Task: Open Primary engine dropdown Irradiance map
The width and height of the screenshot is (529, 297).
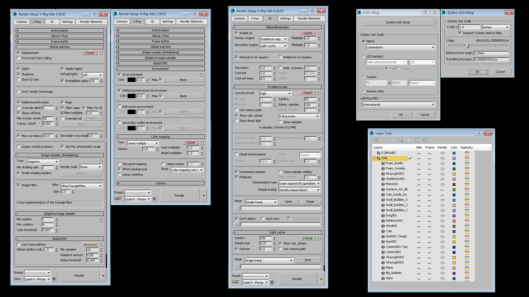Action: [274, 39]
